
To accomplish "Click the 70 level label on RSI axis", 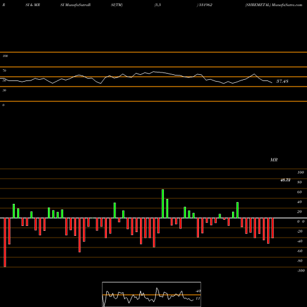I will tap(4, 71).
